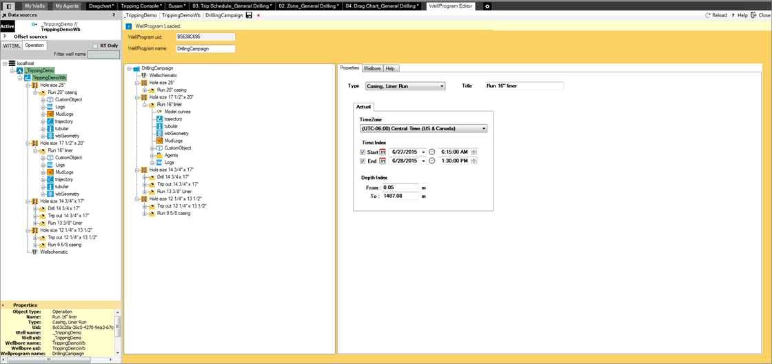Open the Type dropdown showing Casing, Liner Run
Image resolution: width=772 pixels, height=364 pixels.
pos(405,85)
